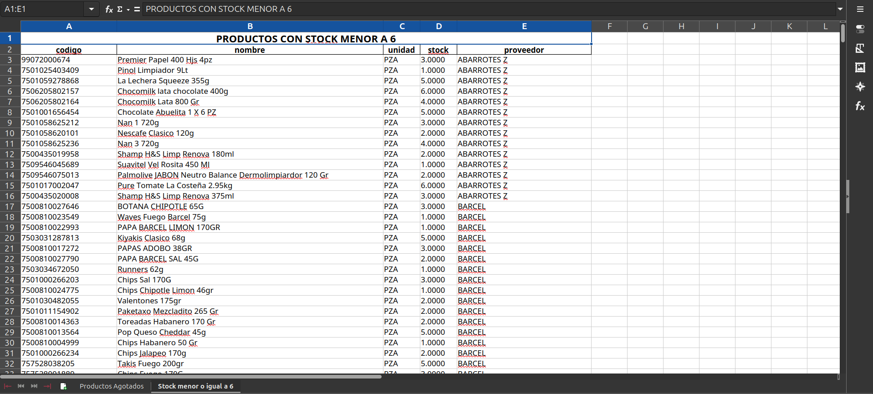873x394 pixels.
Task: Add a new sheet with the plus icon
Action: click(x=63, y=386)
